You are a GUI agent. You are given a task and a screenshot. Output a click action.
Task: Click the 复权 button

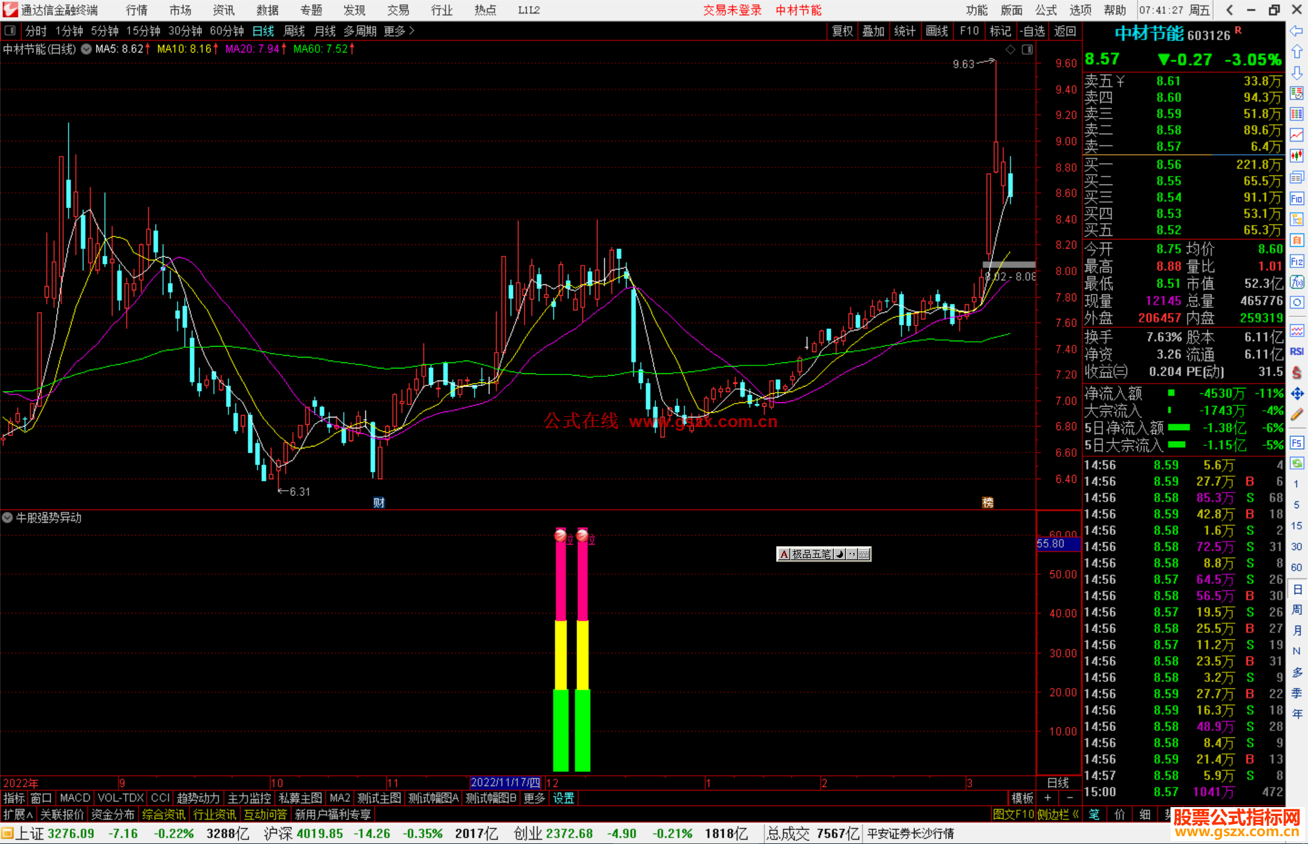click(x=842, y=30)
